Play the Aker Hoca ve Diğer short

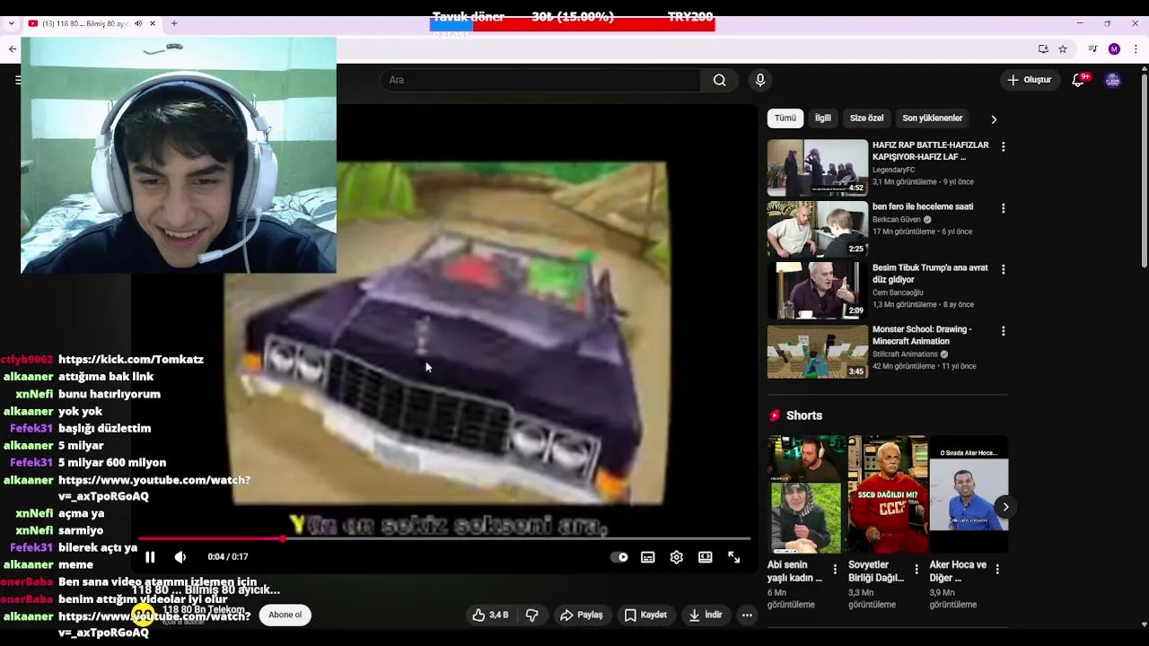point(969,494)
